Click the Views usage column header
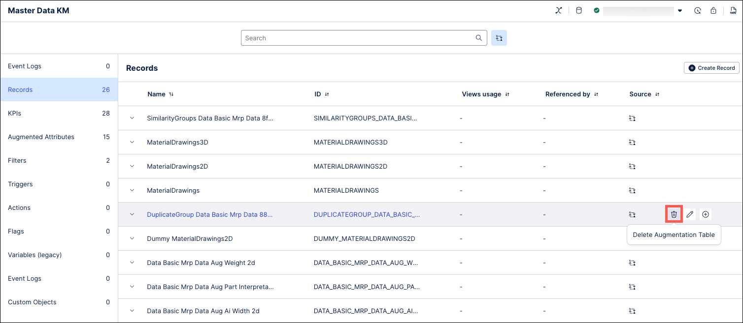Viewport: 743px width, 323px height. (481, 94)
